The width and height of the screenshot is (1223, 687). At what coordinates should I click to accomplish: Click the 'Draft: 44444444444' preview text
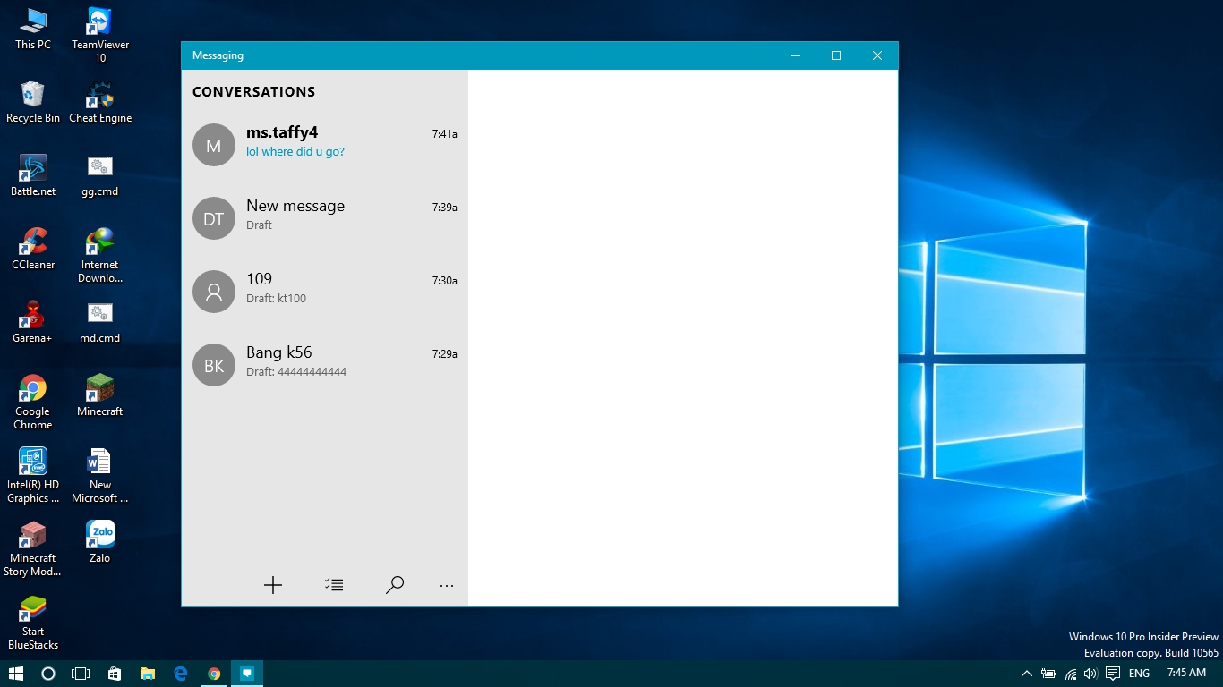(x=296, y=372)
